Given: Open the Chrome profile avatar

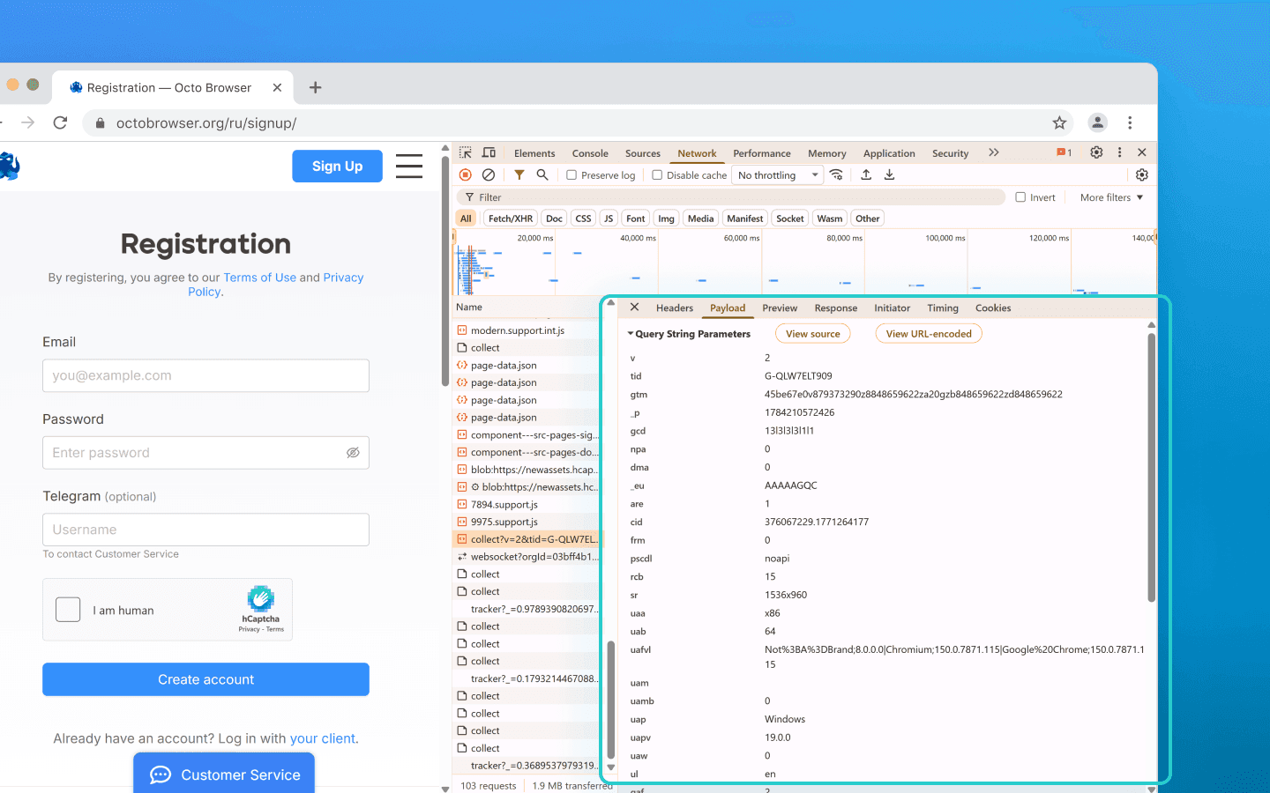Looking at the screenshot, I should coord(1097,122).
